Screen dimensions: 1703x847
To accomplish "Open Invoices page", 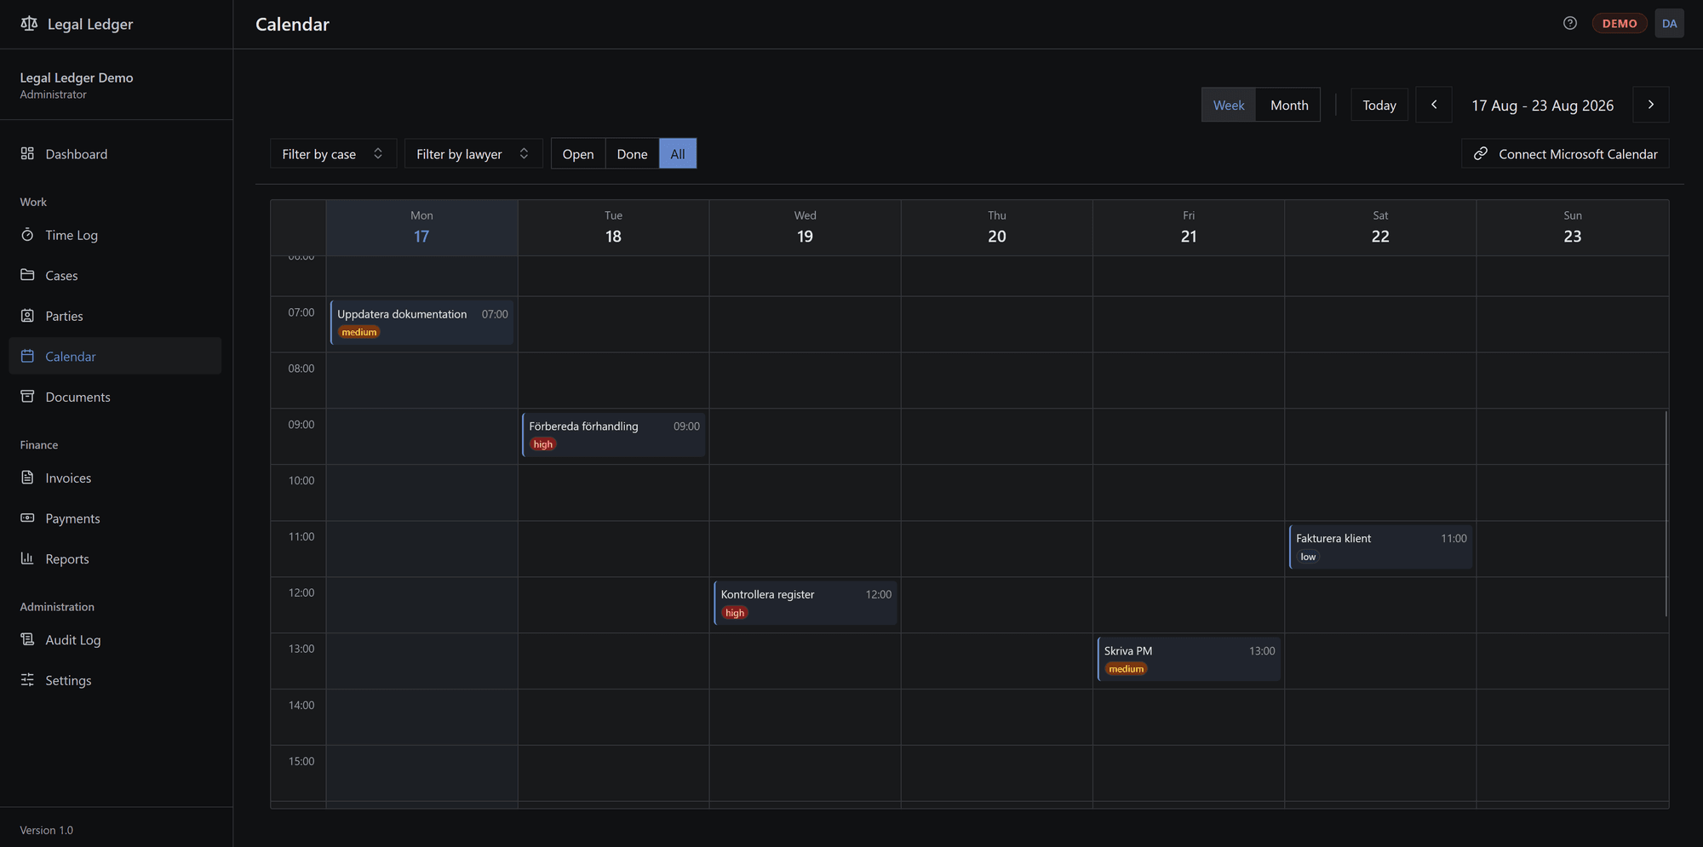I will (115, 478).
